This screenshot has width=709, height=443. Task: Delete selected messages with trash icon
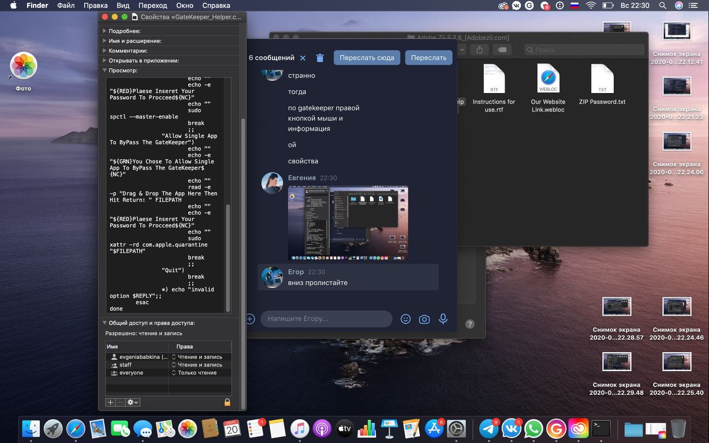(x=320, y=58)
